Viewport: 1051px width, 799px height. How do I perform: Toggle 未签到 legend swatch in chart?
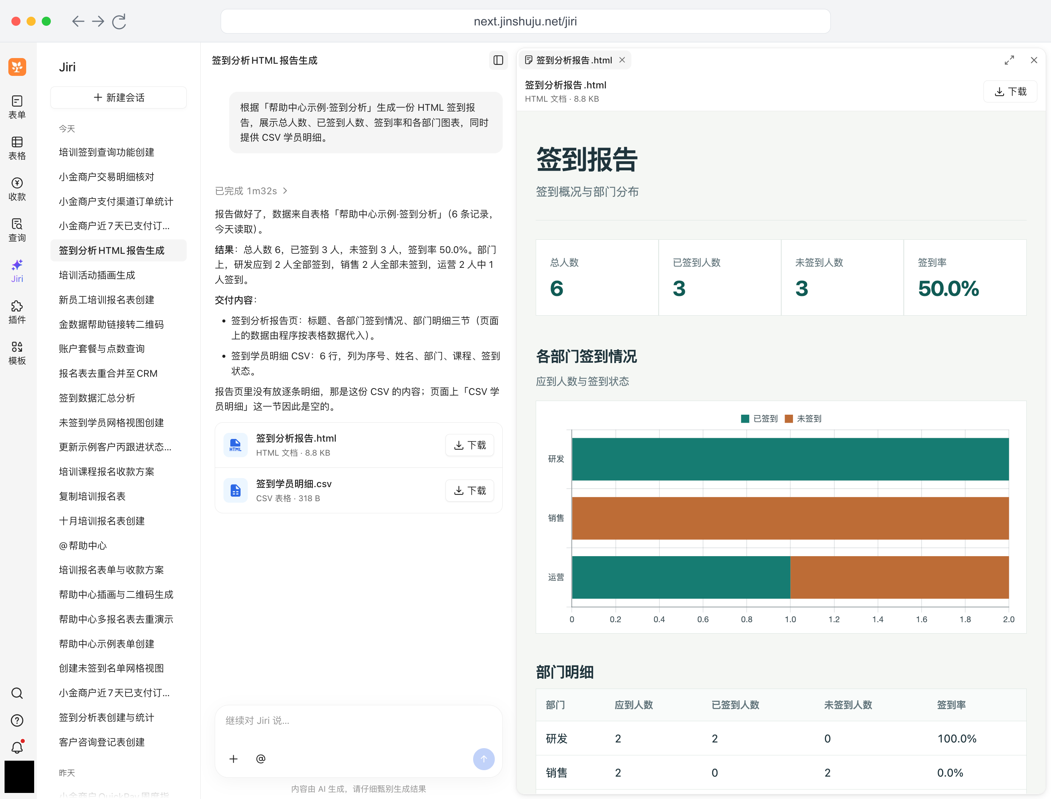tap(788, 418)
